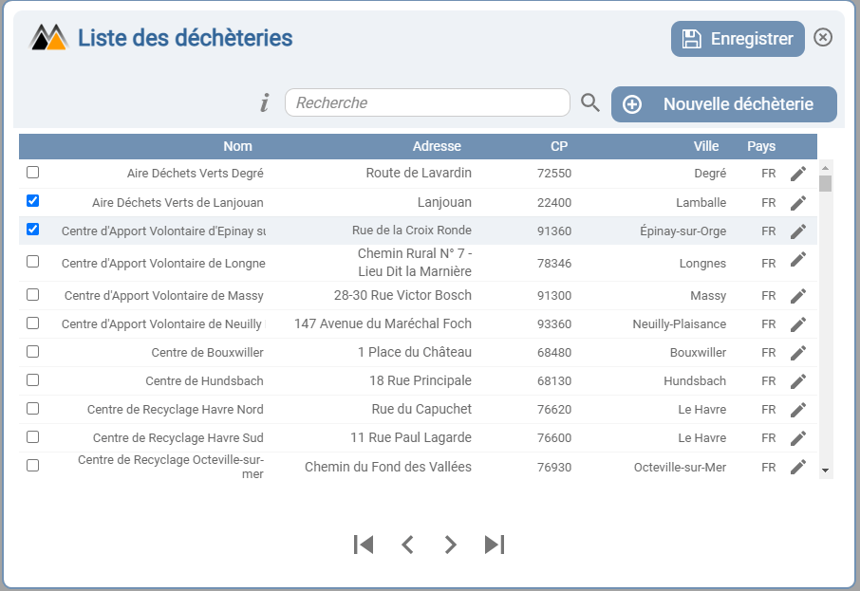Deselect Centre d'Apport Volontaire d'Epinay
860x591 pixels.
coord(33,230)
